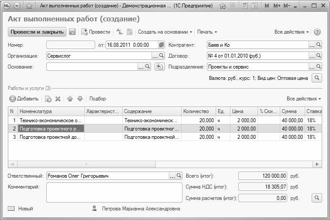Move the selected row up with arrow icon

(70, 99)
